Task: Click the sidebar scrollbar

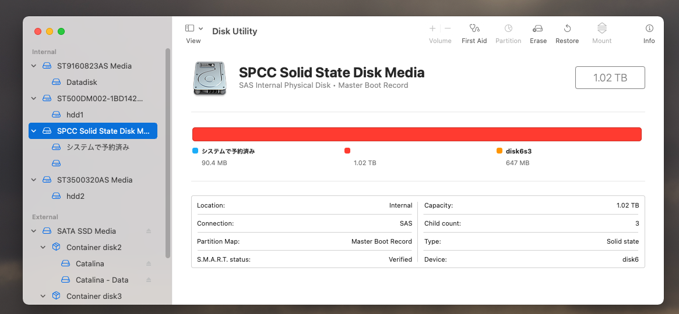Action: coord(168,151)
